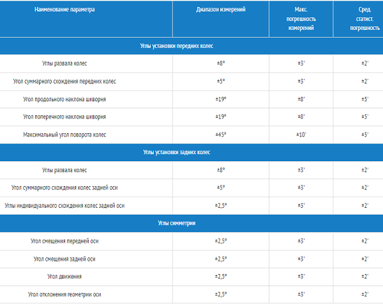The width and height of the screenshot is (383, 304).
Task: Select 'Угол индивидуального схождения колес задней оси' label
Action: tap(64, 206)
